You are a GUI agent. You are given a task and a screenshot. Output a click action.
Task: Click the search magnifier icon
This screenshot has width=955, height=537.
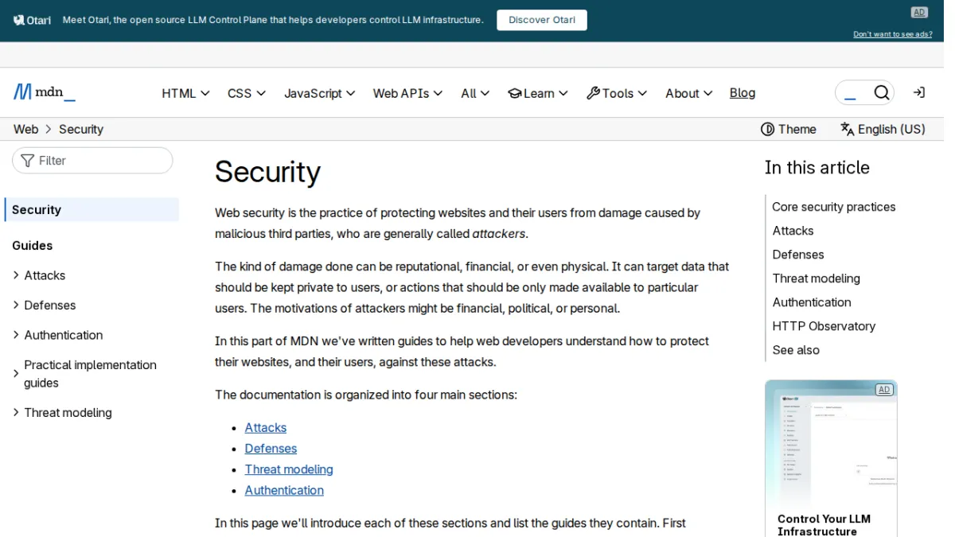coord(881,93)
